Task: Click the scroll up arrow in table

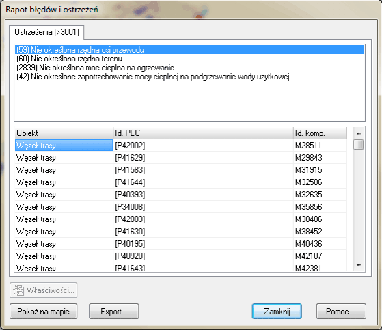Action: [359, 133]
